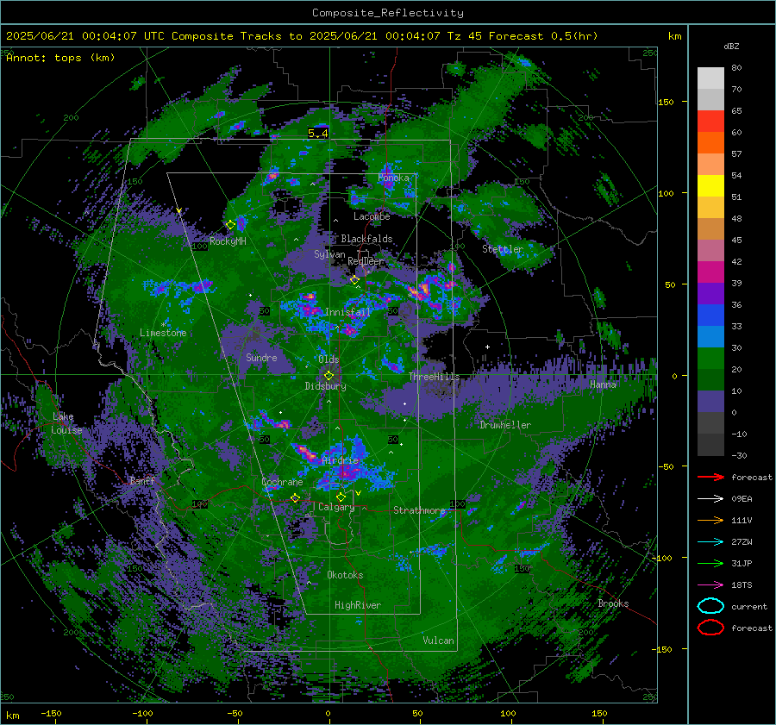Screen dimensions: 776x725
Task: Click the green 31JP arrow icon
Action: pos(710,563)
